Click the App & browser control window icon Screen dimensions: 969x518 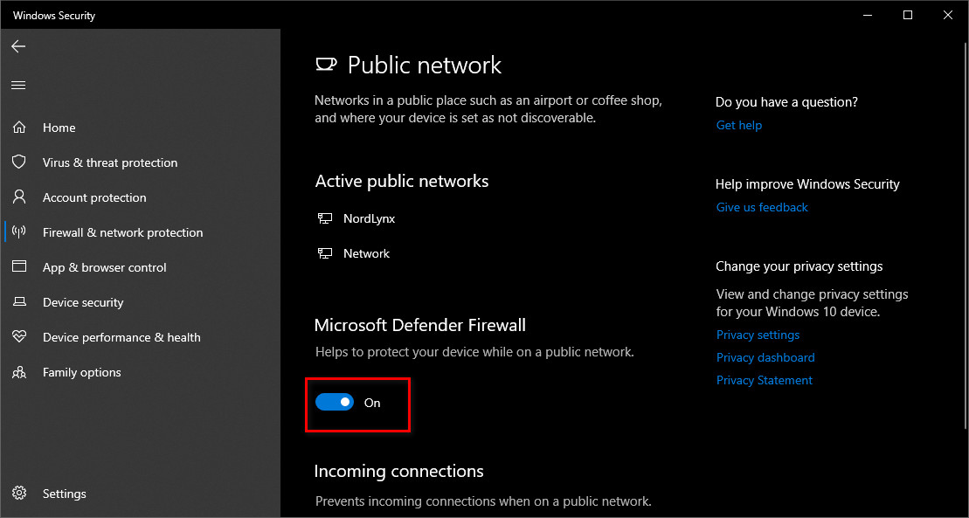[18, 267]
